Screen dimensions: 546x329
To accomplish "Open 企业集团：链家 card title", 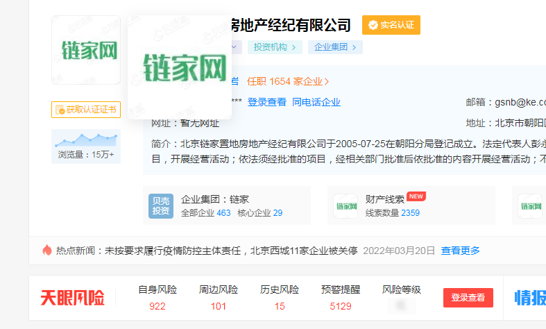I will (x=215, y=199).
